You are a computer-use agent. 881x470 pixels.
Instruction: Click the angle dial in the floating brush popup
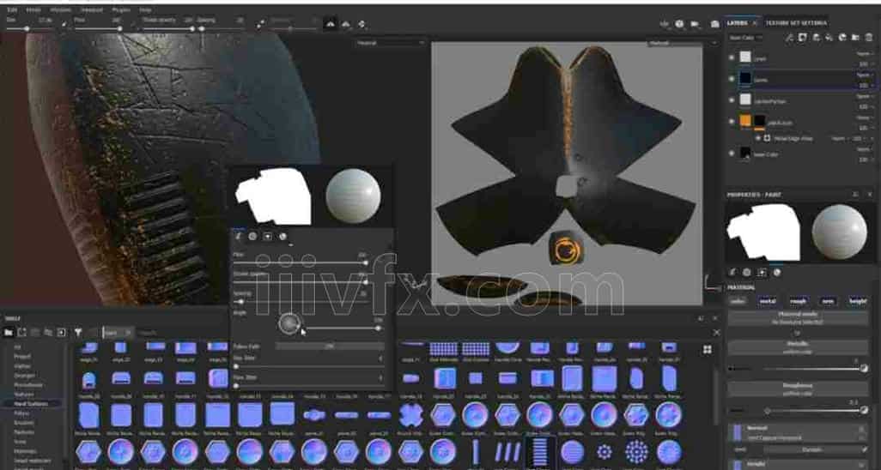290,322
